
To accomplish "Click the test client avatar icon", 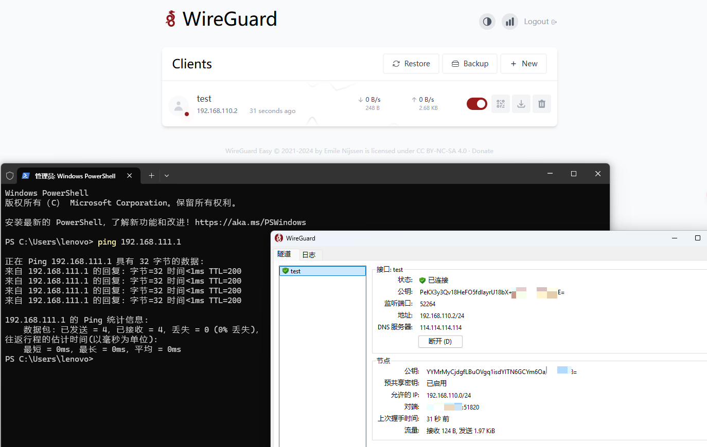I will coord(179,106).
